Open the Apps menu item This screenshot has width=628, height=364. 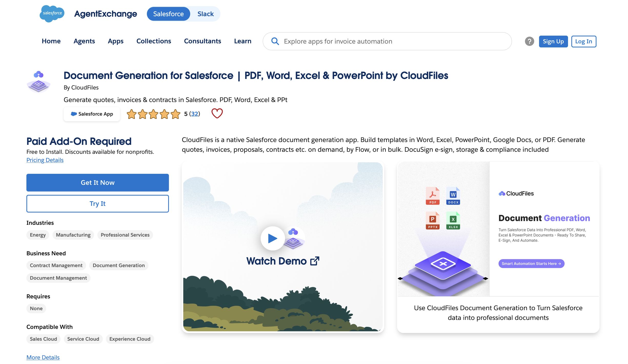click(x=116, y=41)
